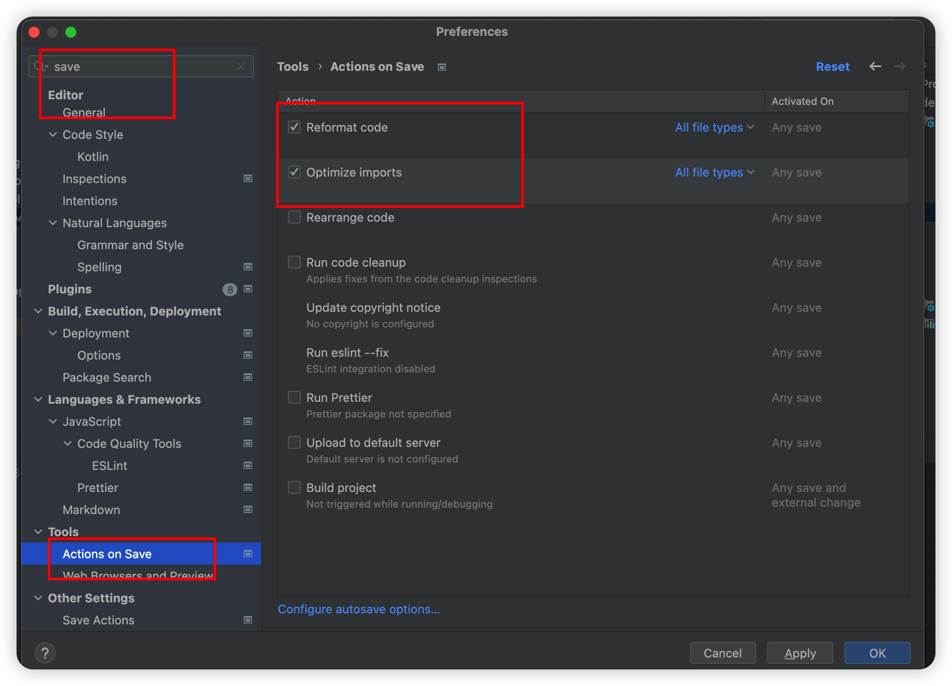Click the project icon next to Deployment

(x=248, y=333)
